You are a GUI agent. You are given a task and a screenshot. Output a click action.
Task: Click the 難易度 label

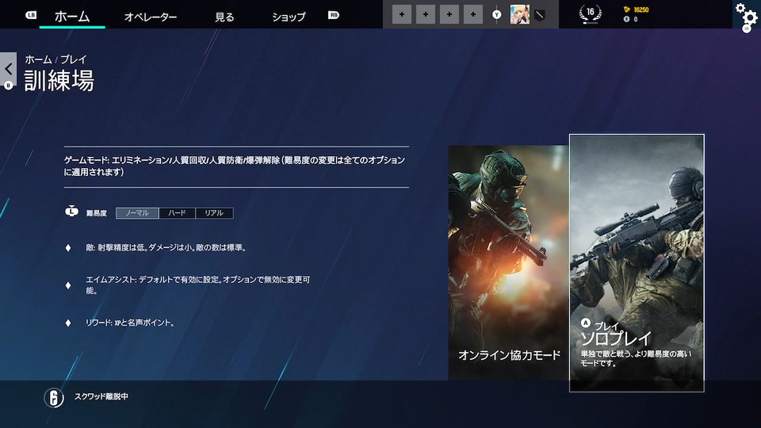point(97,213)
